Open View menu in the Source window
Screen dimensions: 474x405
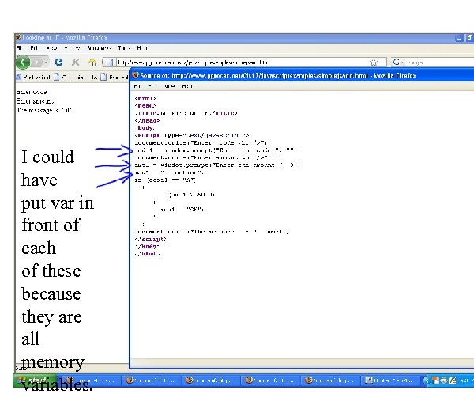169,86
